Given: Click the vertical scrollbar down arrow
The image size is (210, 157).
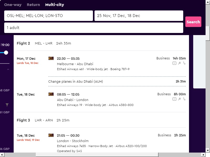Looking at the screenshot, I should (208, 150).
